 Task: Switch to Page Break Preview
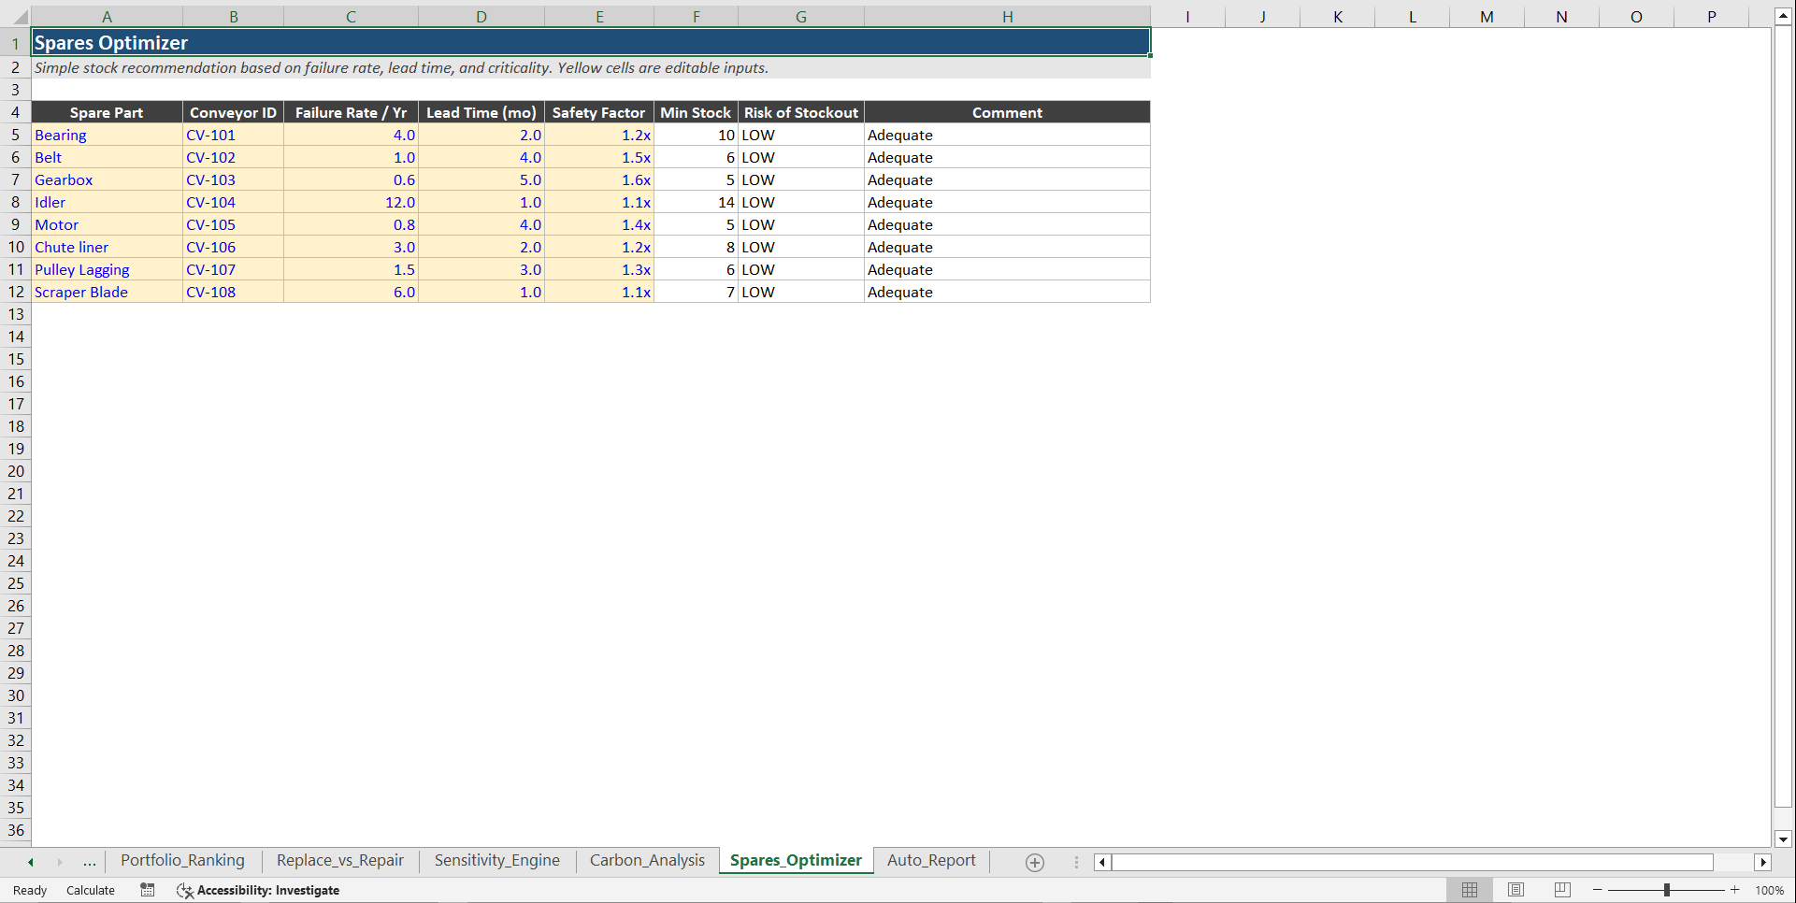point(1562,890)
